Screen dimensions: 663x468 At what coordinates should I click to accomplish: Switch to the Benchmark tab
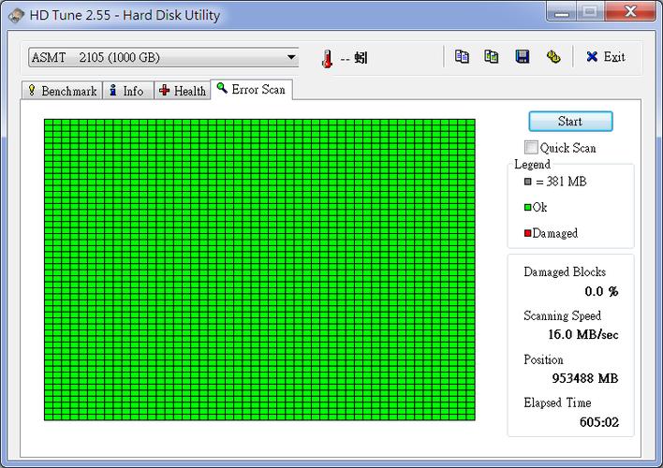pos(62,91)
